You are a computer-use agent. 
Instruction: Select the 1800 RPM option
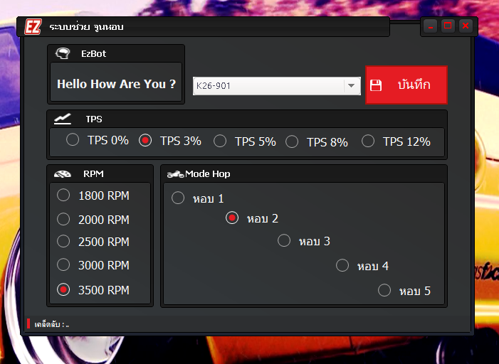pyautogui.click(x=63, y=195)
